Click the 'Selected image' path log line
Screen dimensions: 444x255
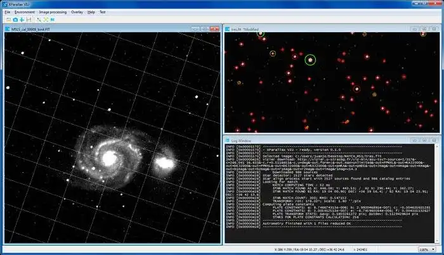point(322,156)
